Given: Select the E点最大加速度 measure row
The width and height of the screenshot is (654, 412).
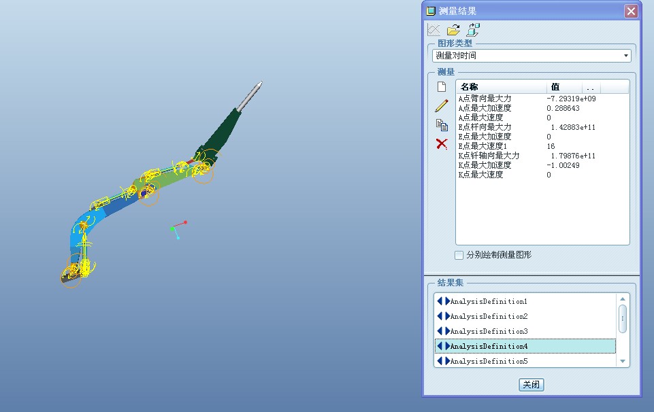Looking at the screenshot, I should pos(542,137).
